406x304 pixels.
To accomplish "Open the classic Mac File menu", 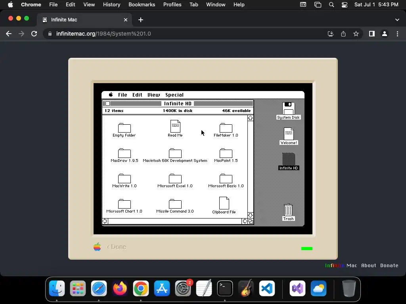I will 123,95.
